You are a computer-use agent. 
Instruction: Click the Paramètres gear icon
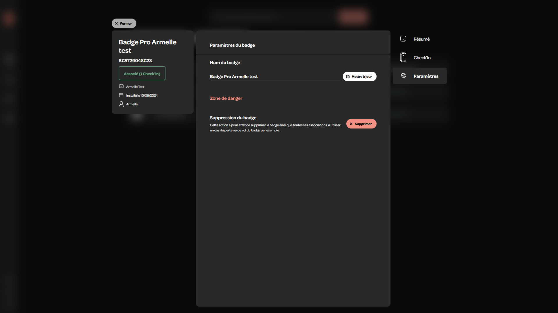coord(403,76)
